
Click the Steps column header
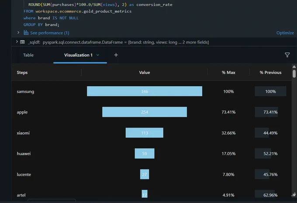click(x=22, y=72)
